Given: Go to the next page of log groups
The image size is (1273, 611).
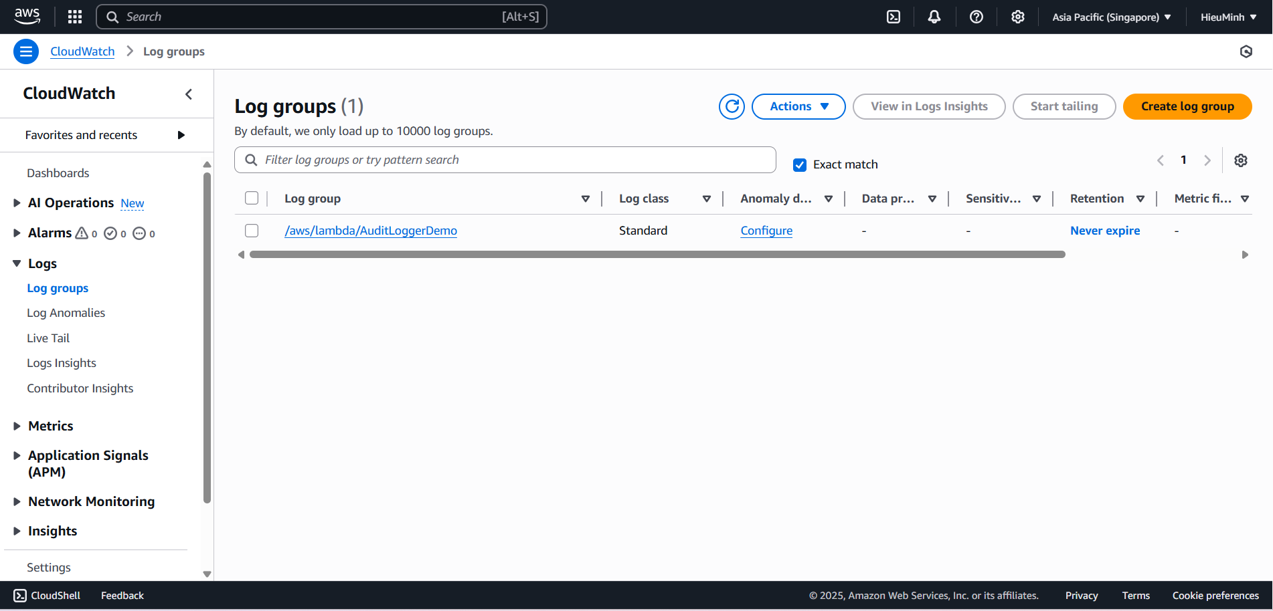Looking at the screenshot, I should click(1207, 160).
